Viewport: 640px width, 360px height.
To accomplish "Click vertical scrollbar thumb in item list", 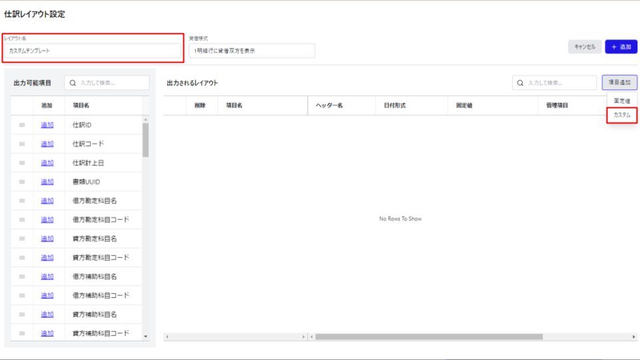I will tap(146, 140).
